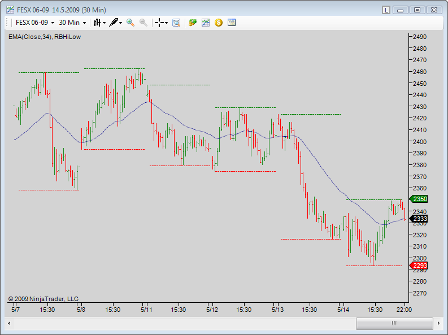448x335 pixels.
Task: Select the crosshair cursor tool
Action: pos(159,23)
